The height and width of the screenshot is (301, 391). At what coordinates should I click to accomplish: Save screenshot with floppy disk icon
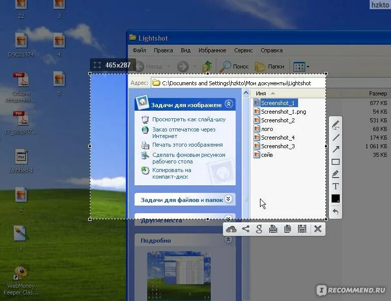click(302, 229)
